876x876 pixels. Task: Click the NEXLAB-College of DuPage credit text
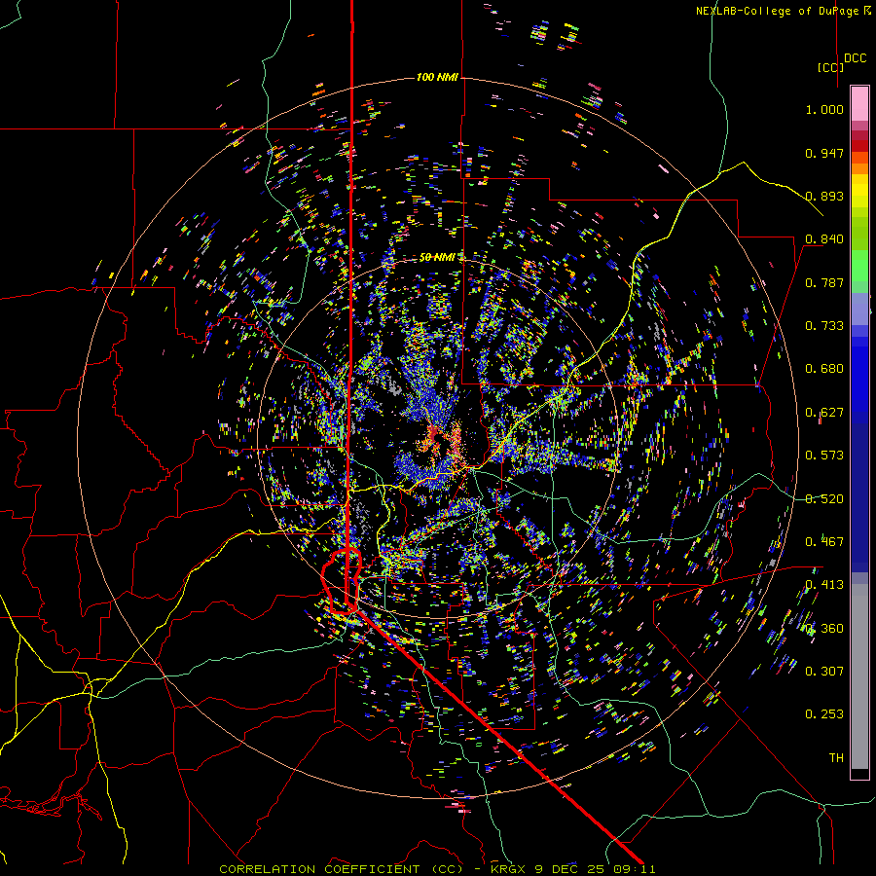pos(783,11)
